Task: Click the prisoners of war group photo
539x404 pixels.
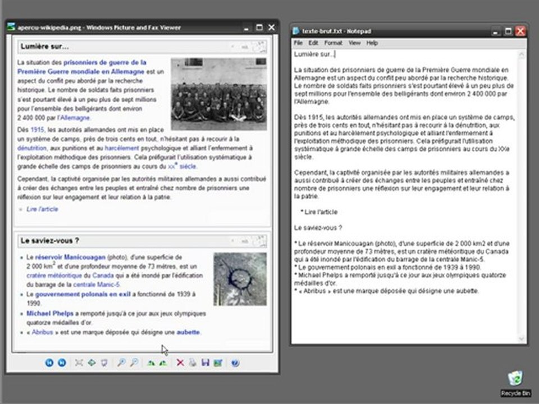Action: 219,94
